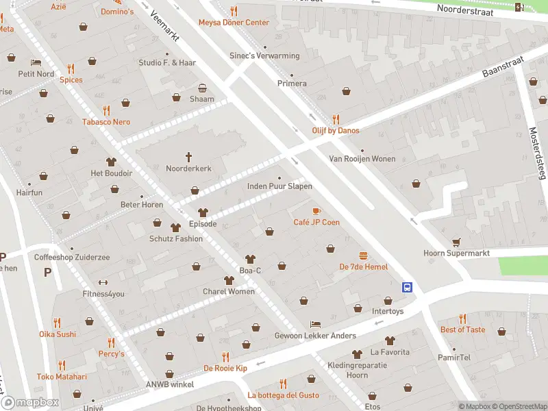Select the Spices restaurant fork-knife icon
This screenshot has width=548, height=411.
[71, 68]
